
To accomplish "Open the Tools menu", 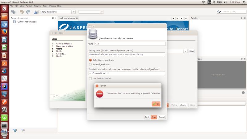I will tap(45, 6).
